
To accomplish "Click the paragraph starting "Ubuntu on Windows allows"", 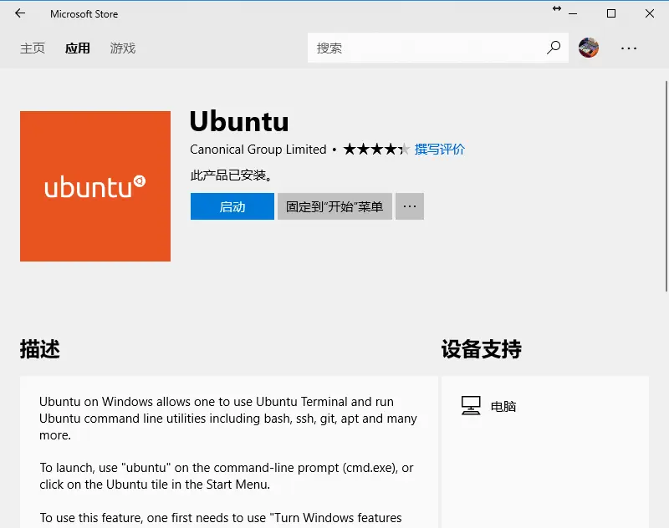I will 227,419.
